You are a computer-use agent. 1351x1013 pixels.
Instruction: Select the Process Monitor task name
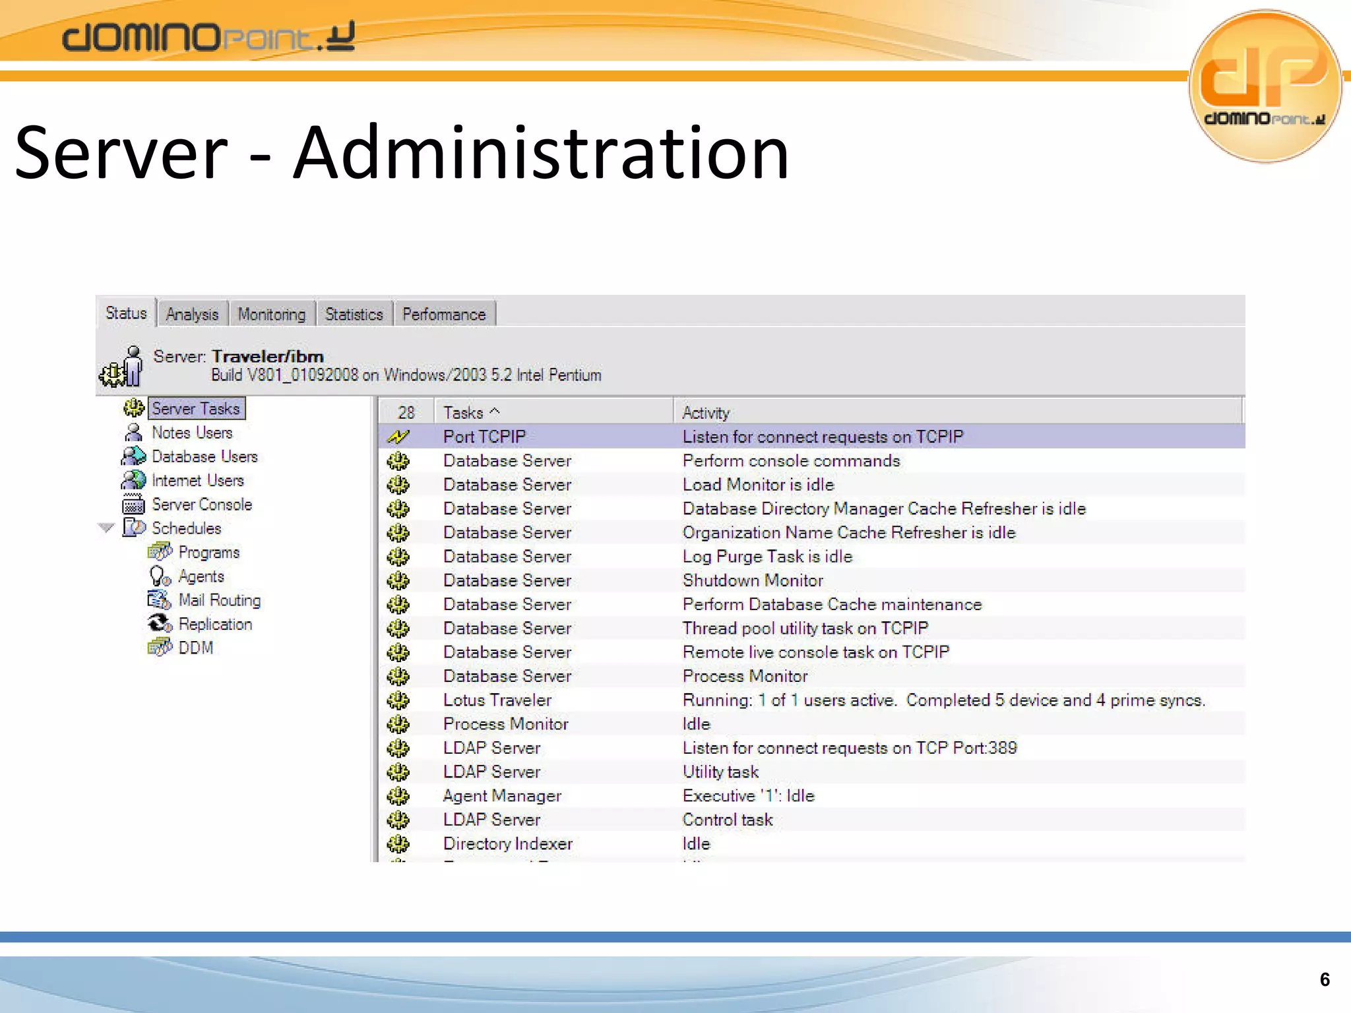pyautogui.click(x=505, y=724)
